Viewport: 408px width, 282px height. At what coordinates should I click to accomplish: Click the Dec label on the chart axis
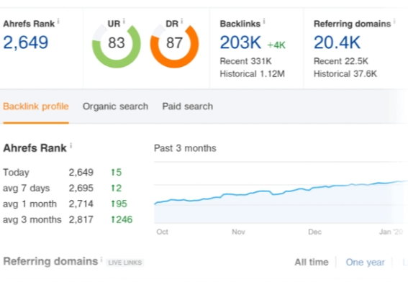315,232
